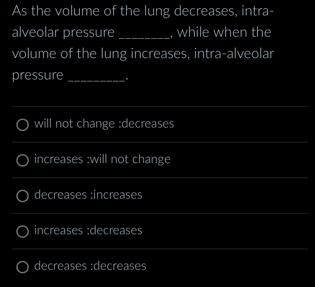Click the answer text "increases :decreases"
The image size is (315, 287).
(x=88, y=231)
